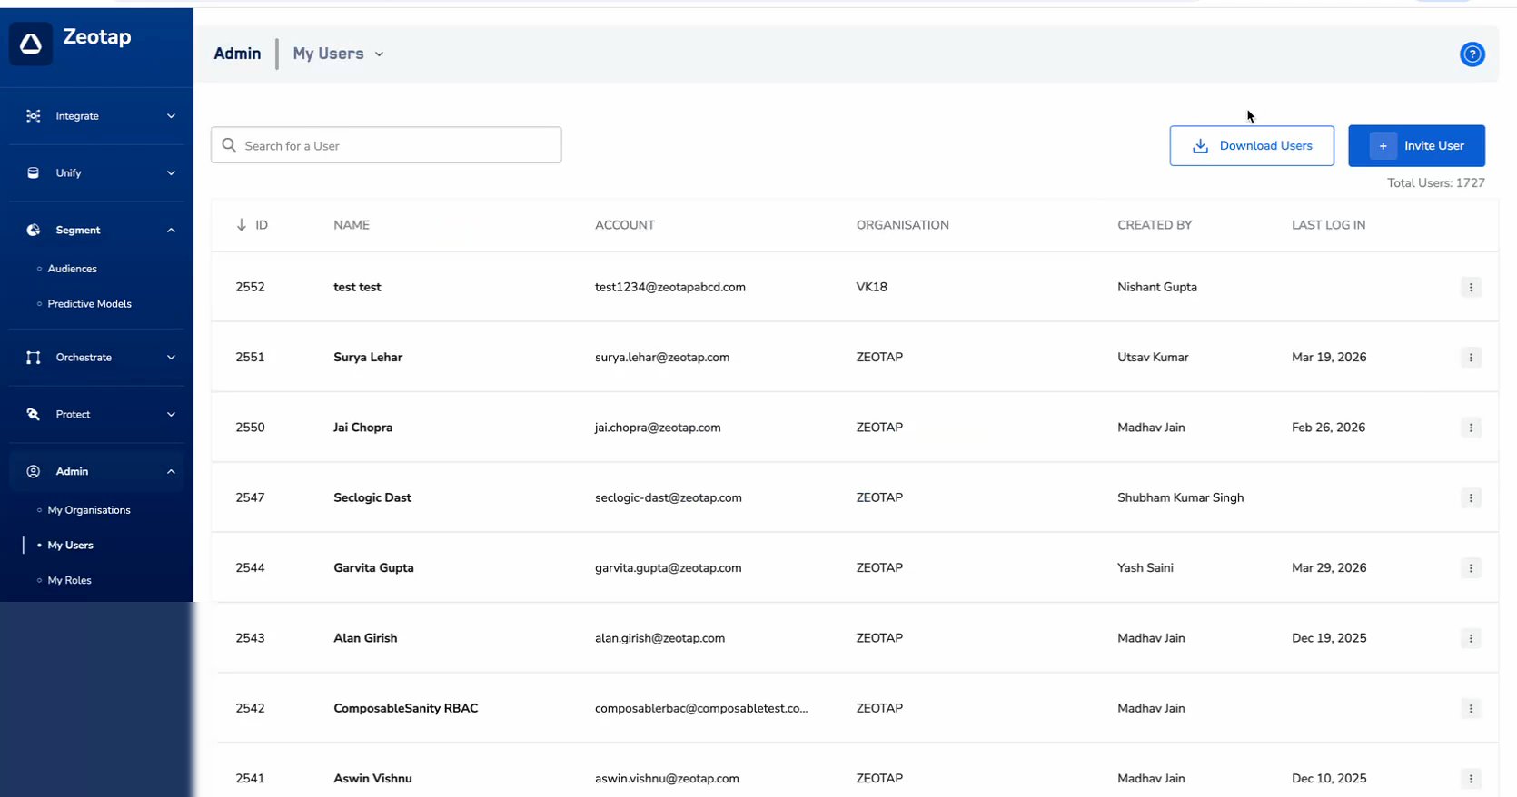
Task: Click the email garvita.gupta@zeotap.com
Action: [x=669, y=568]
